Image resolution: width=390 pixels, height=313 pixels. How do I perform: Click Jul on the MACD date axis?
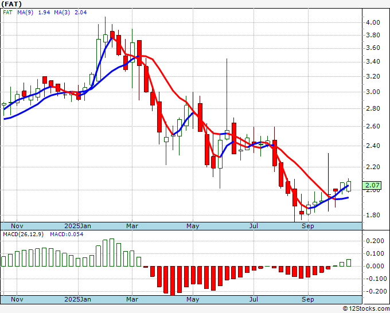click(253, 299)
